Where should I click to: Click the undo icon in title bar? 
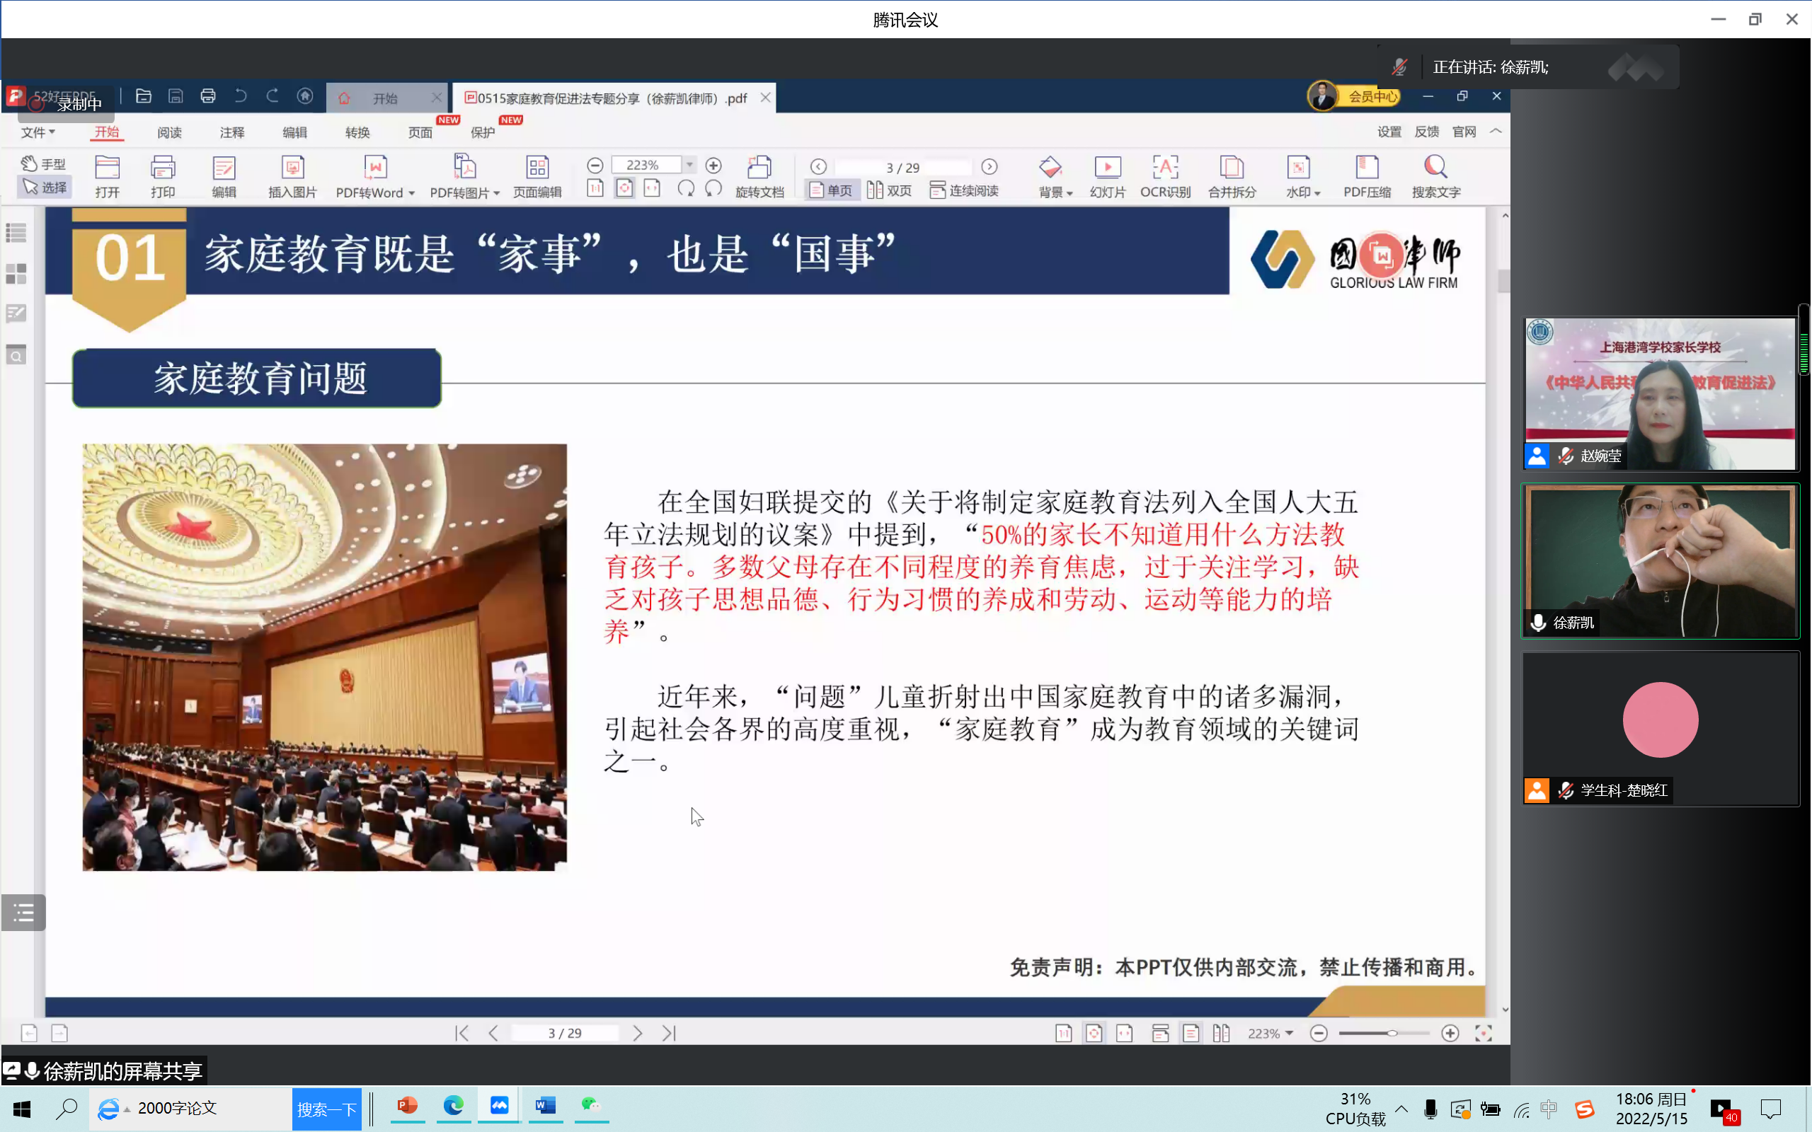pos(241,96)
